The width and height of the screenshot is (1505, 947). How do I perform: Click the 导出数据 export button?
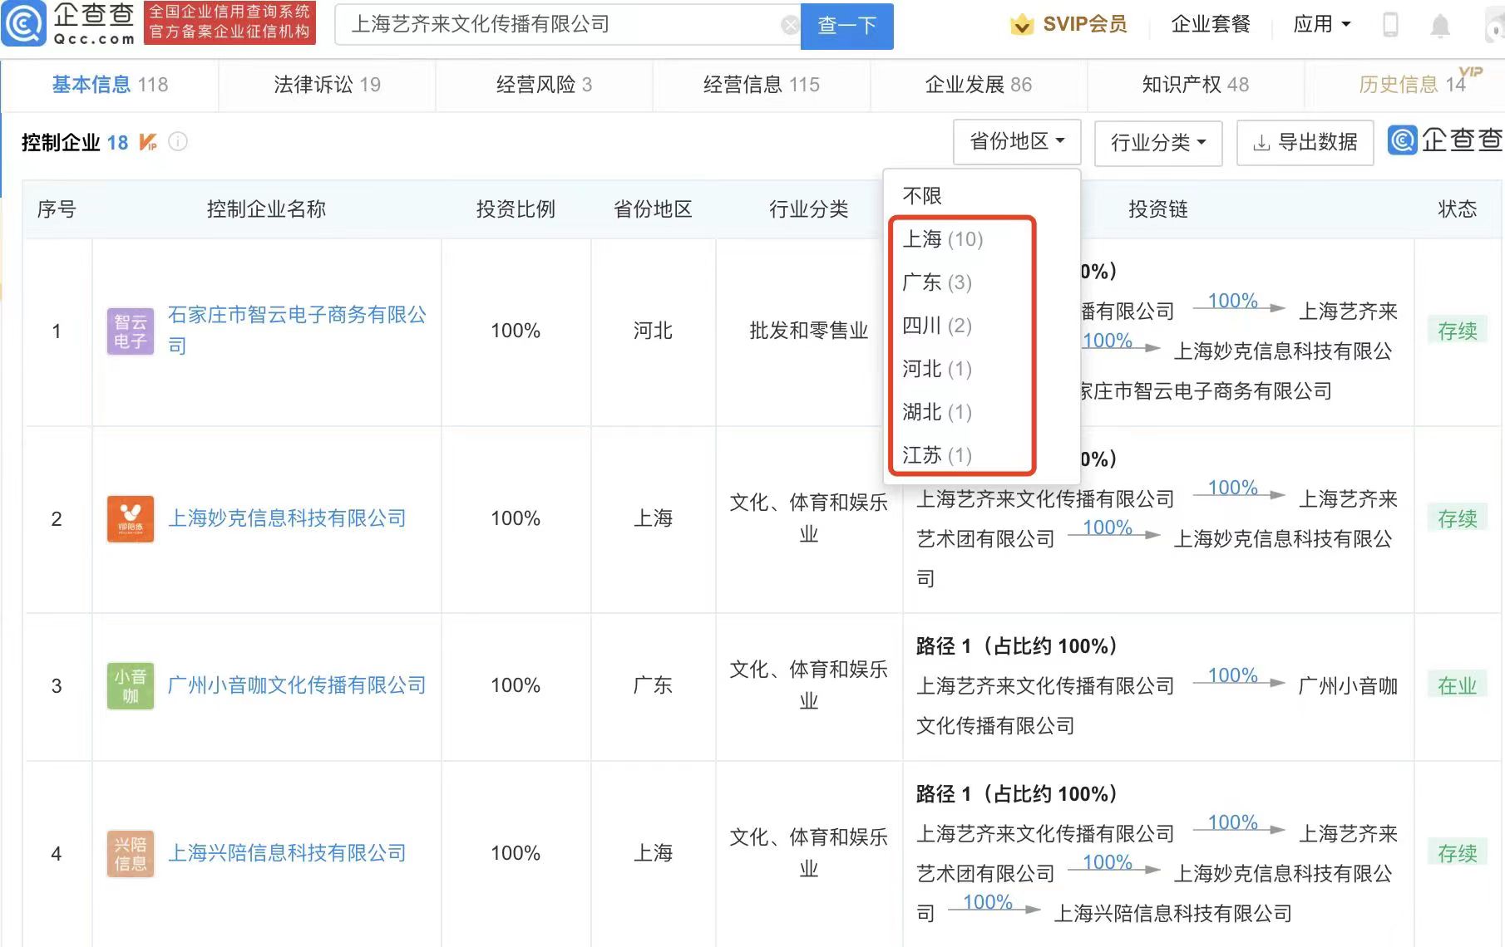[1305, 143]
